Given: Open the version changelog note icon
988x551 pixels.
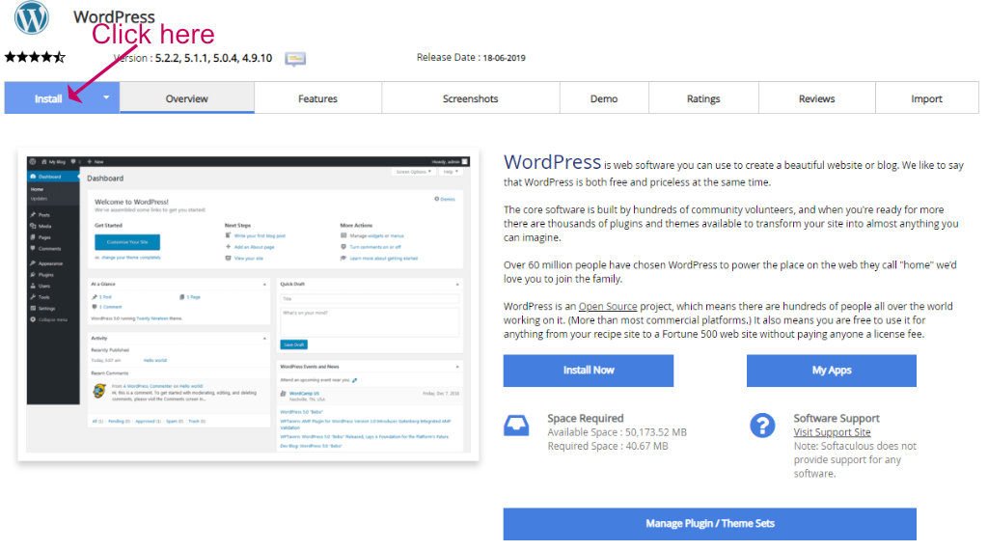Looking at the screenshot, I should click(295, 59).
